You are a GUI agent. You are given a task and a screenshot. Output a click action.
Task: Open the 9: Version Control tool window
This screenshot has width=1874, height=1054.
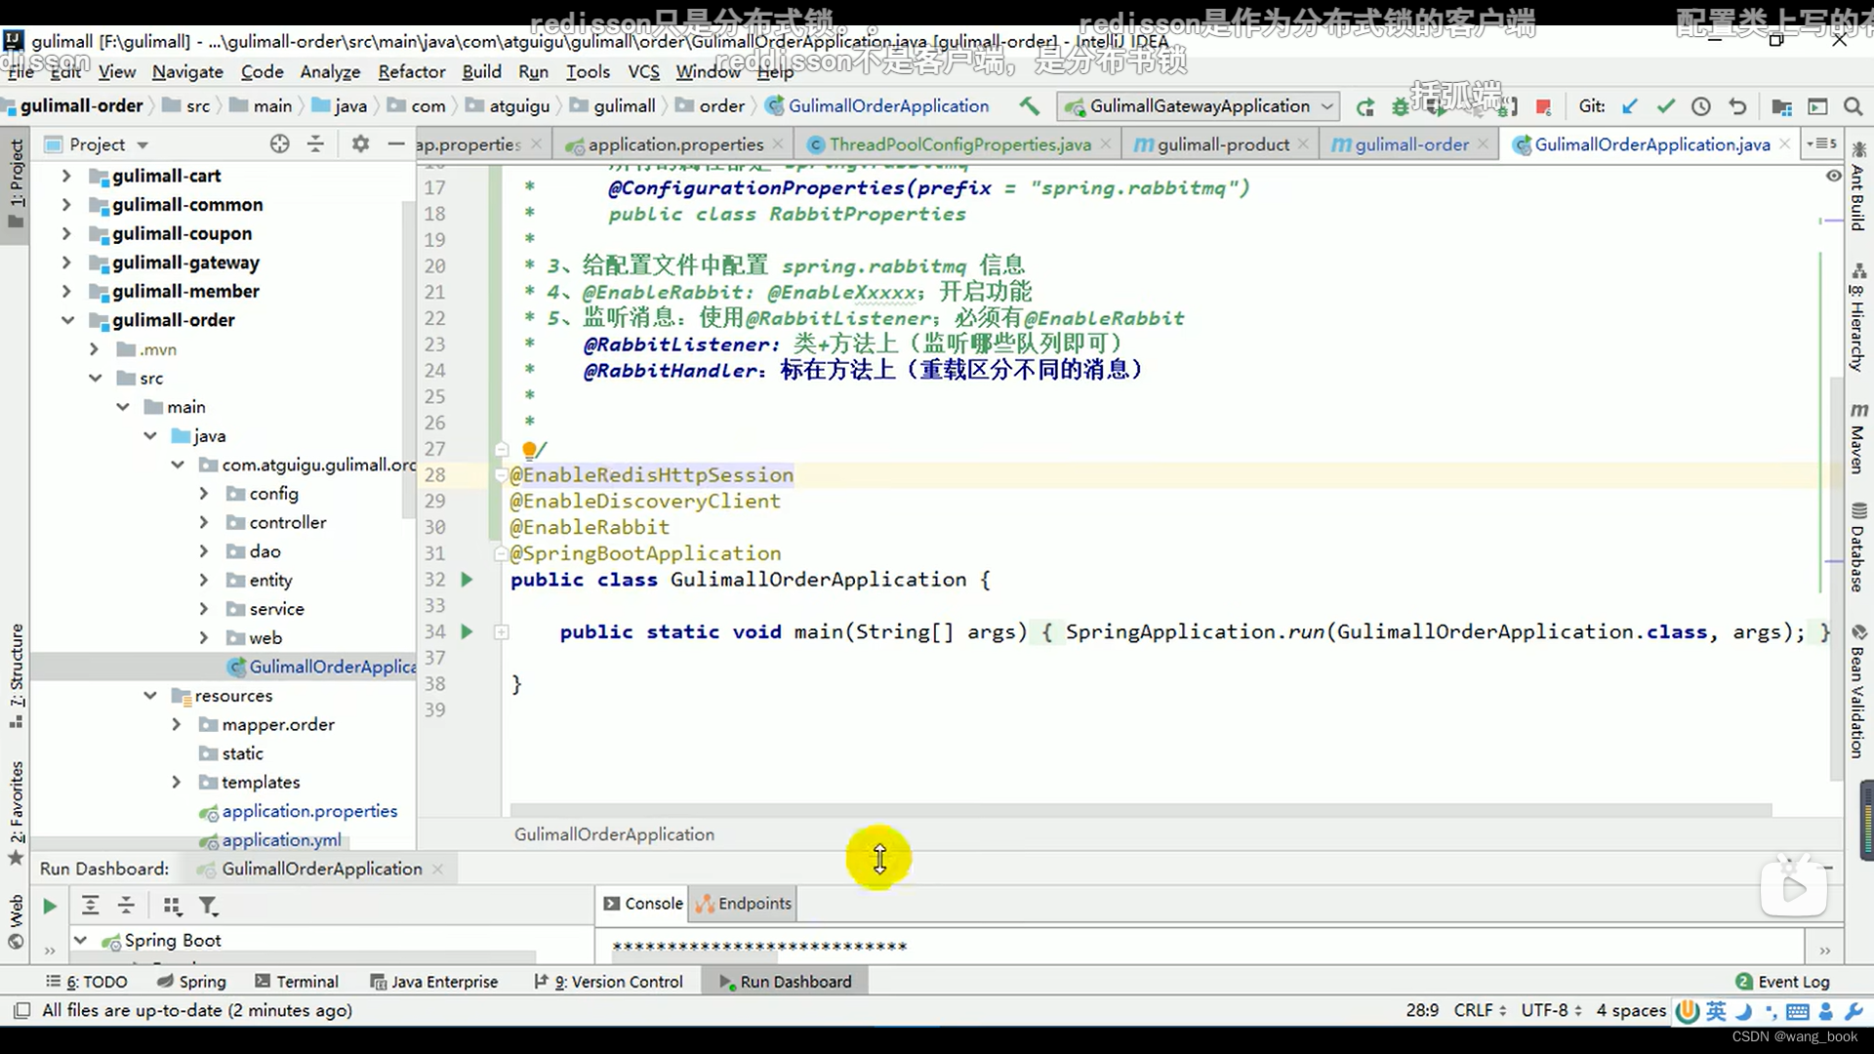click(608, 983)
